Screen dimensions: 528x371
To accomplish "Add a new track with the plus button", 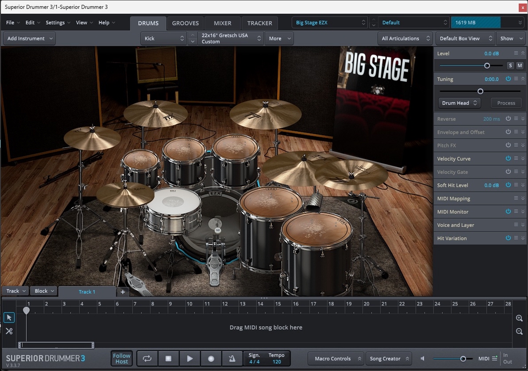I will tap(122, 291).
